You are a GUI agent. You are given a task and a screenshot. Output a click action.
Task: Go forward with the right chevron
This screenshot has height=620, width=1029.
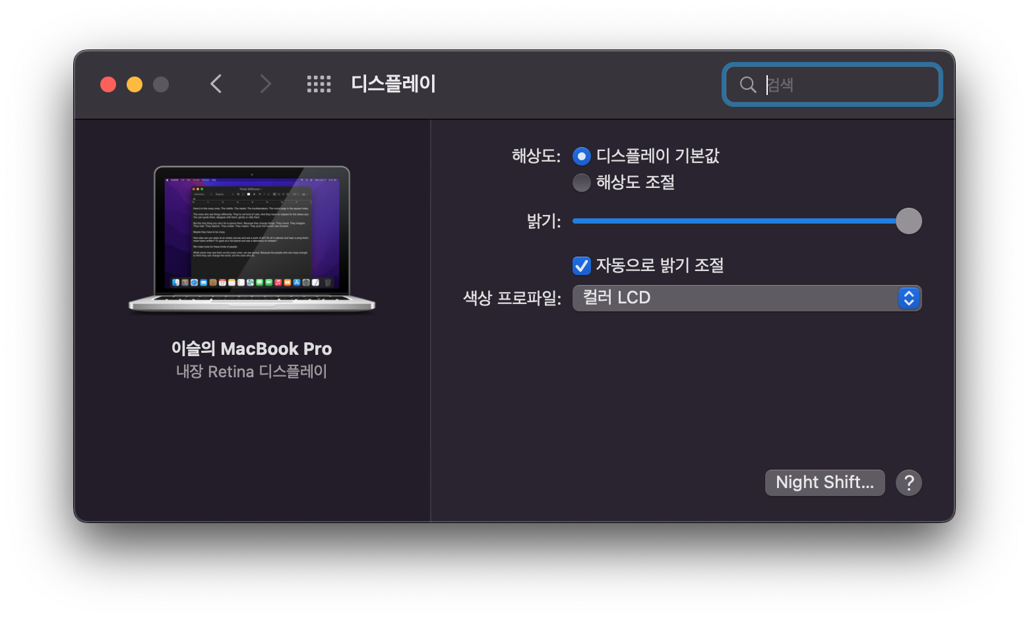[x=265, y=84]
